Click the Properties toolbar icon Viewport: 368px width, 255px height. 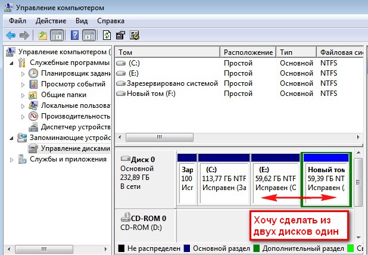[x=120, y=36]
